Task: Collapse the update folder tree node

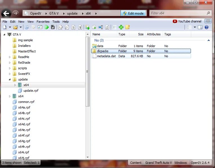Action: (10, 79)
